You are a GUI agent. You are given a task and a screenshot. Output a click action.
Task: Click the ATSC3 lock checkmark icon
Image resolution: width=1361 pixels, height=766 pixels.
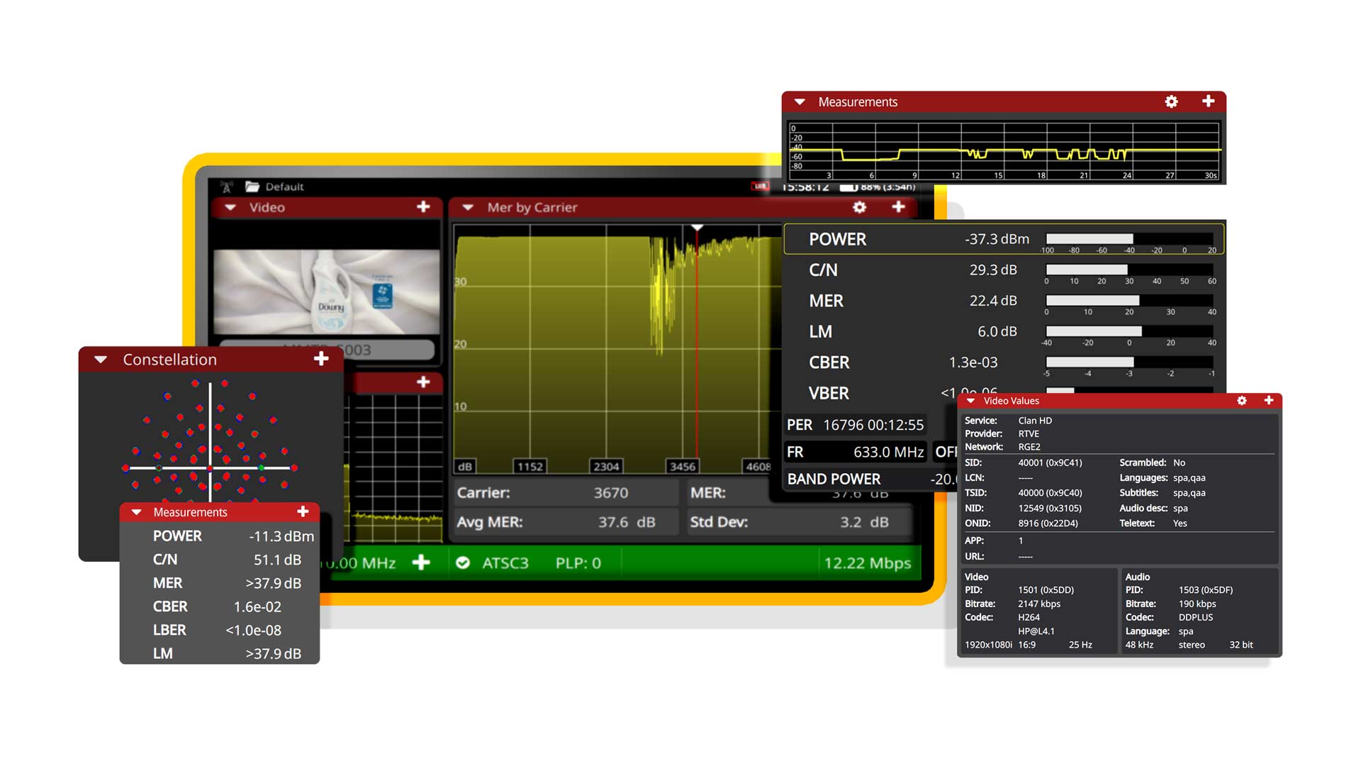click(x=463, y=562)
